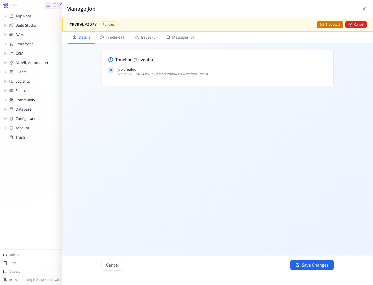Viewport: 373px width, 285px height.
Task: Click the Manage Job heading
Action: click(81, 9)
